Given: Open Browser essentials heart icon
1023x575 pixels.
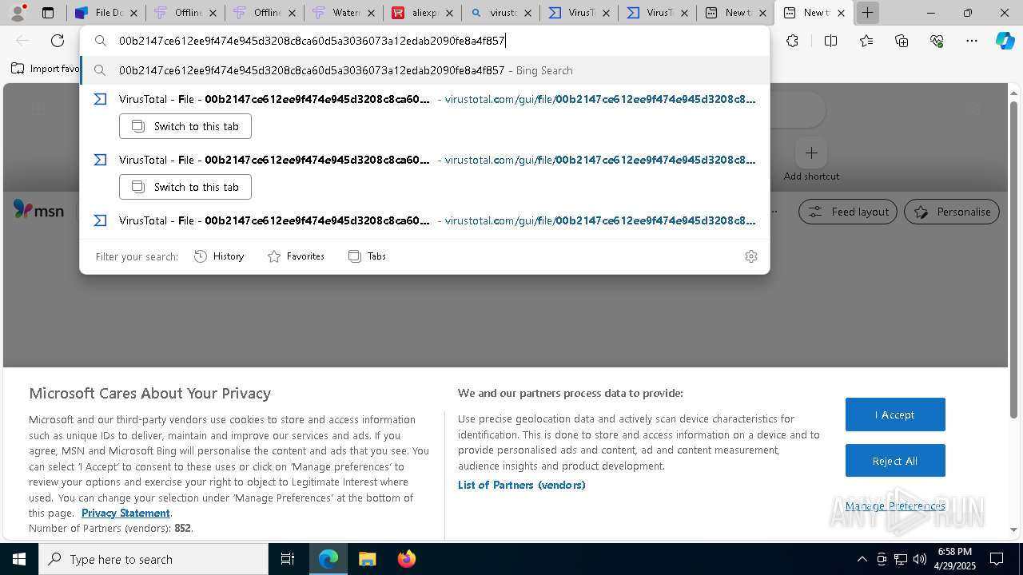Looking at the screenshot, I should point(937,41).
